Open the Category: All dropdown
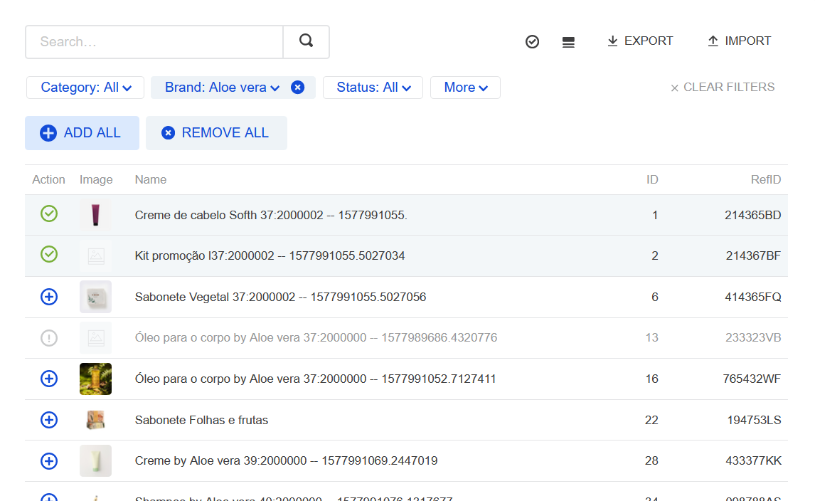 click(x=85, y=87)
